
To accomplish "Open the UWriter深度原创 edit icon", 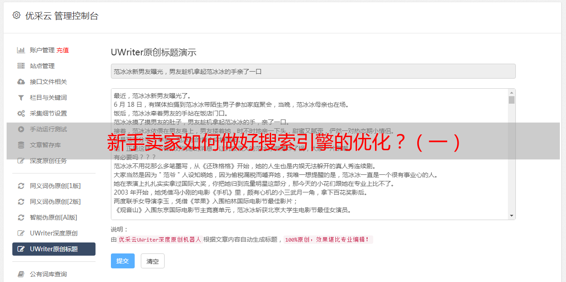I will pyautogui.click(x=21, y=233).
